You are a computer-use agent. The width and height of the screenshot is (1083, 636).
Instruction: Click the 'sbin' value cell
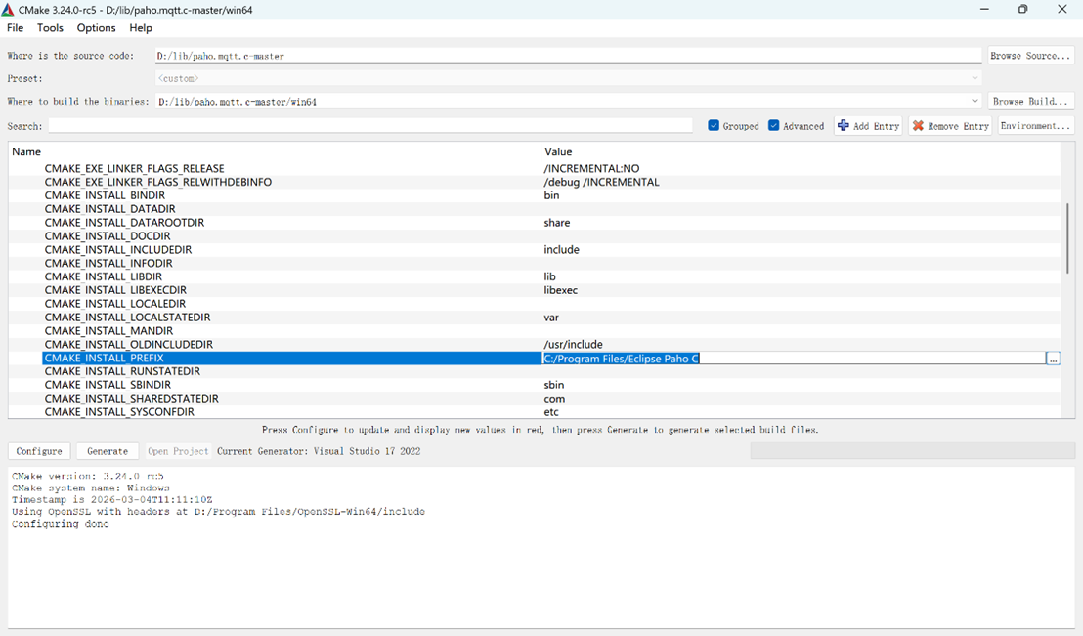[x=554, y=385]
